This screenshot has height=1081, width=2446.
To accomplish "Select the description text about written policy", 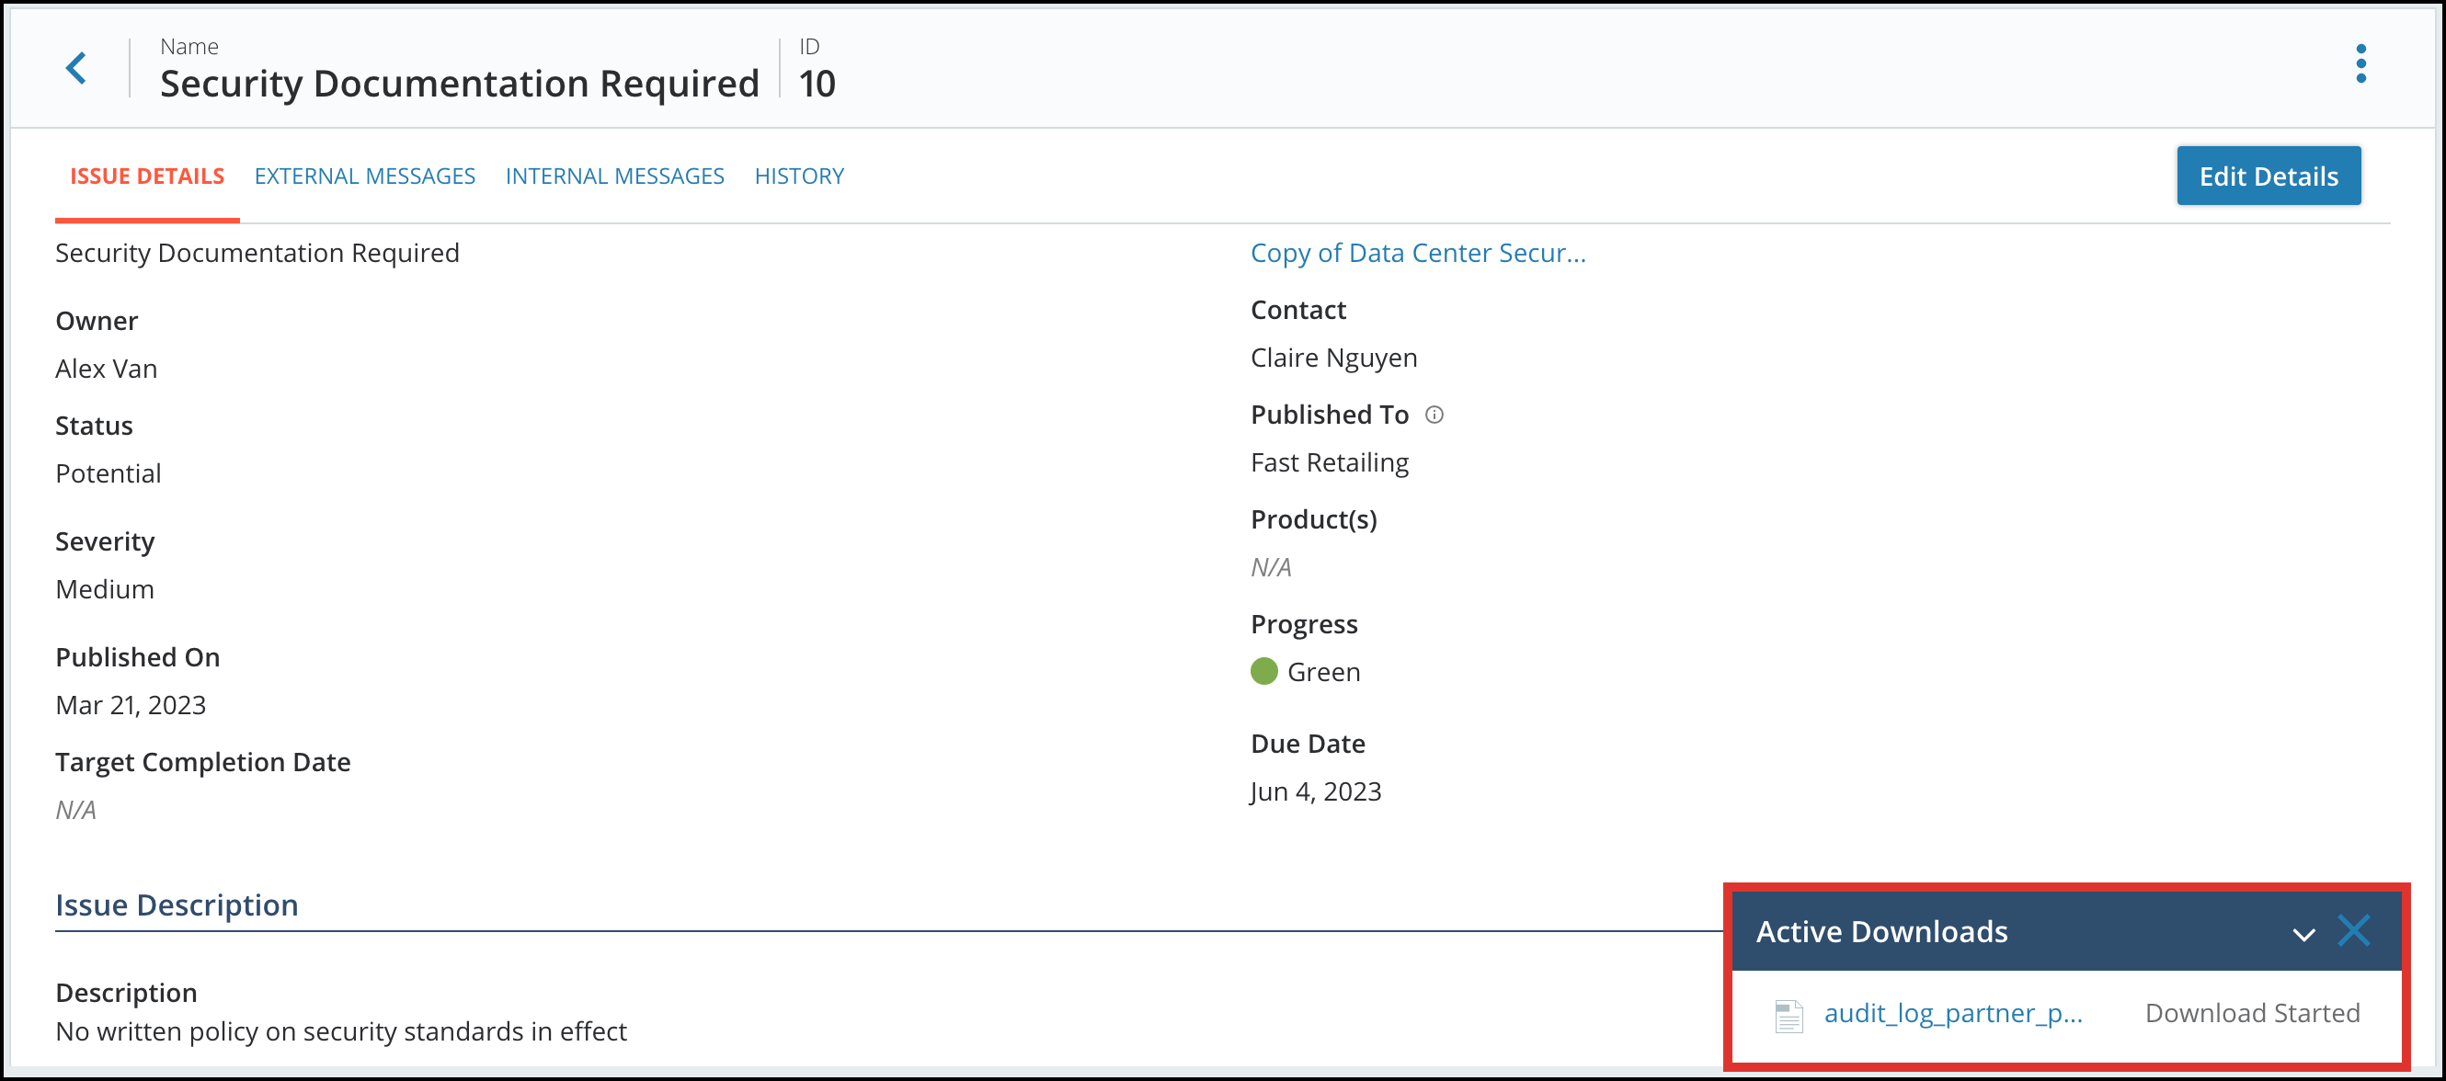I will 341,1031.
